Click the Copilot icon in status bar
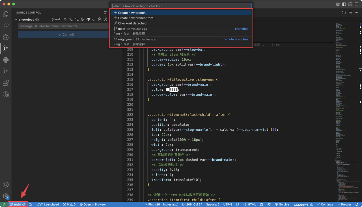The width and height of the screenshot is (362, 207). [x=262, y=204]
